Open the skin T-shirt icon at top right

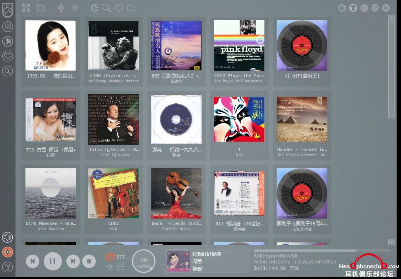pos(353,8)
